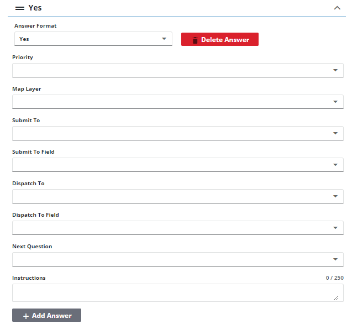
Task: Click the Next Question field label
Action: [32, 247]
